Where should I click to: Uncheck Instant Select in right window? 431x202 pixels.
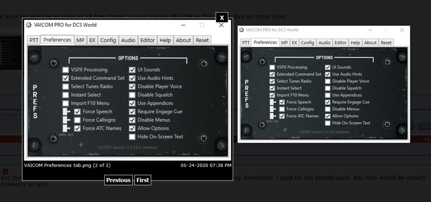pyautogui.click(x=272, y=88)
